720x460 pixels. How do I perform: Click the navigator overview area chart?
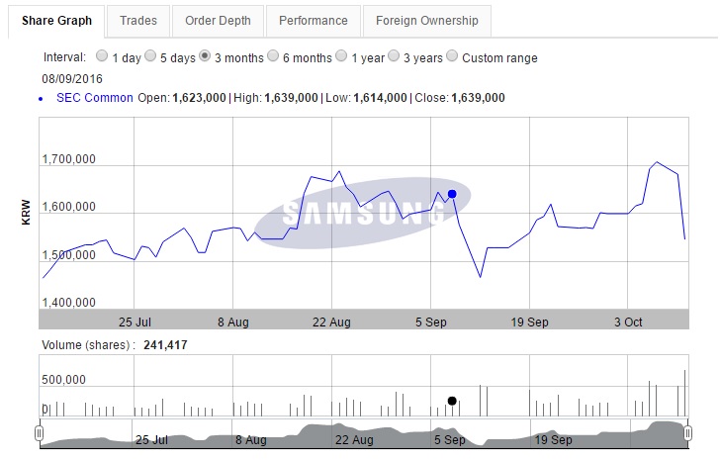tap(363, 433)
